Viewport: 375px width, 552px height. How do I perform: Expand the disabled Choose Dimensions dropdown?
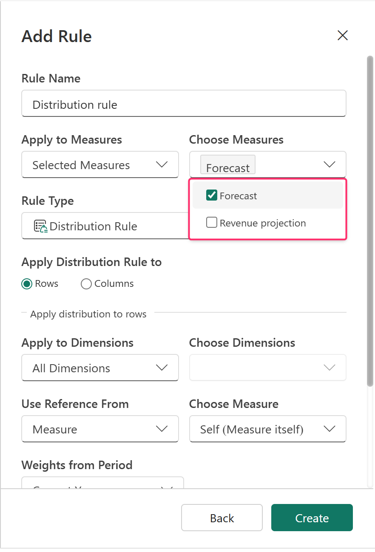click(x=268, y=368)
